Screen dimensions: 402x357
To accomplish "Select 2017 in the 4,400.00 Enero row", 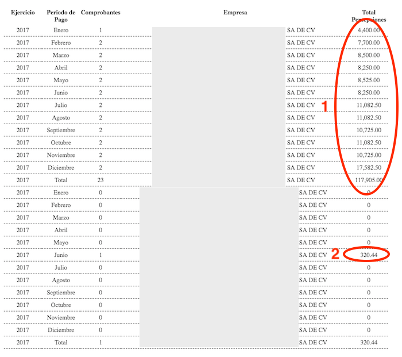I will click(23, 30).
